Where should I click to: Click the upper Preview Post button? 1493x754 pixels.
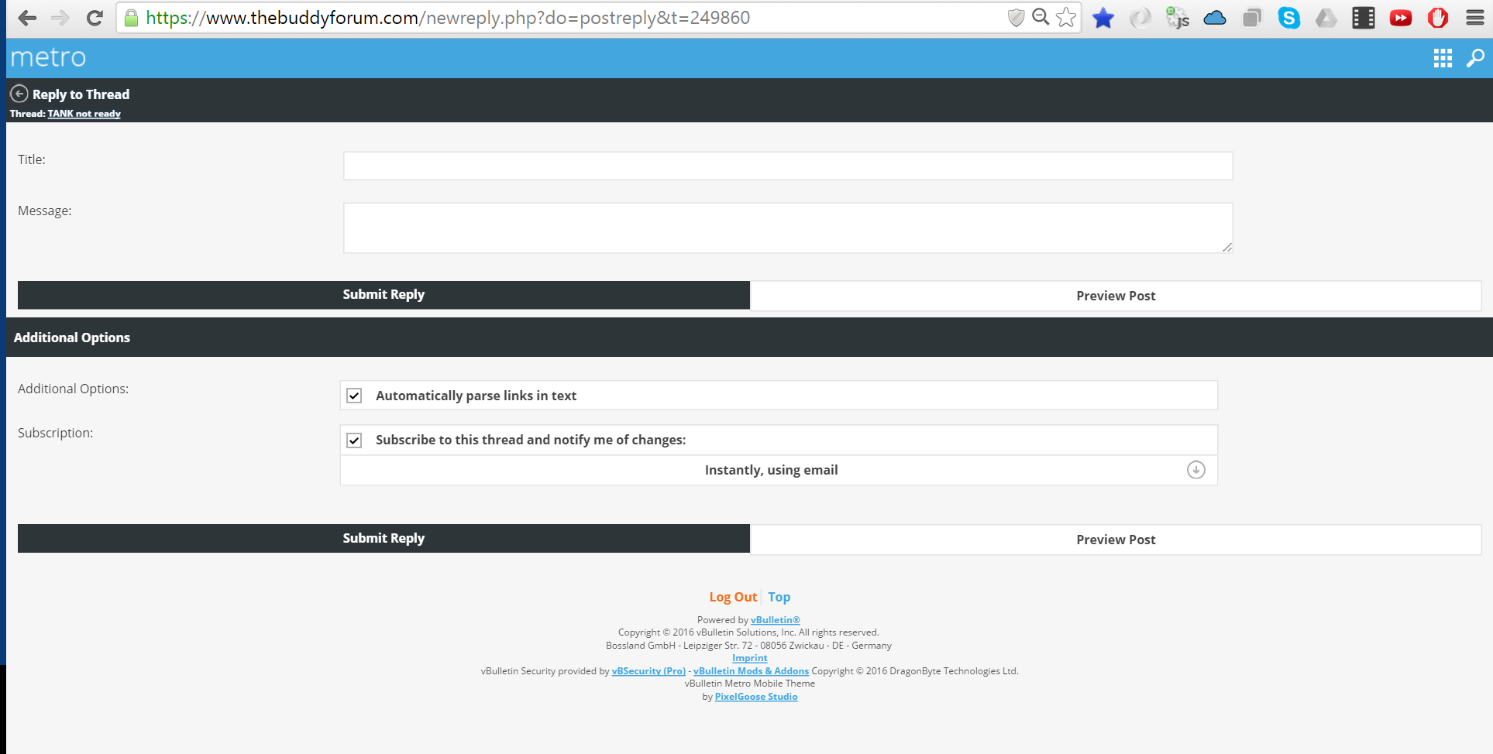(1116, 296)
